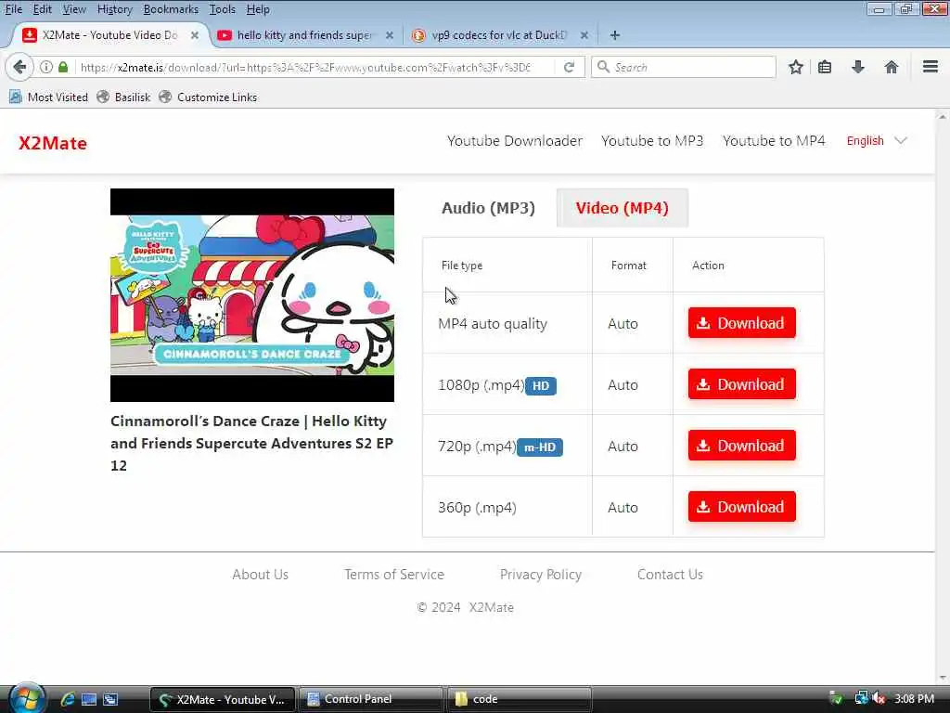Click the site information (i) icon
This screenshot has height=713, width=950.
pyautogui.click(x=46, y=67)
